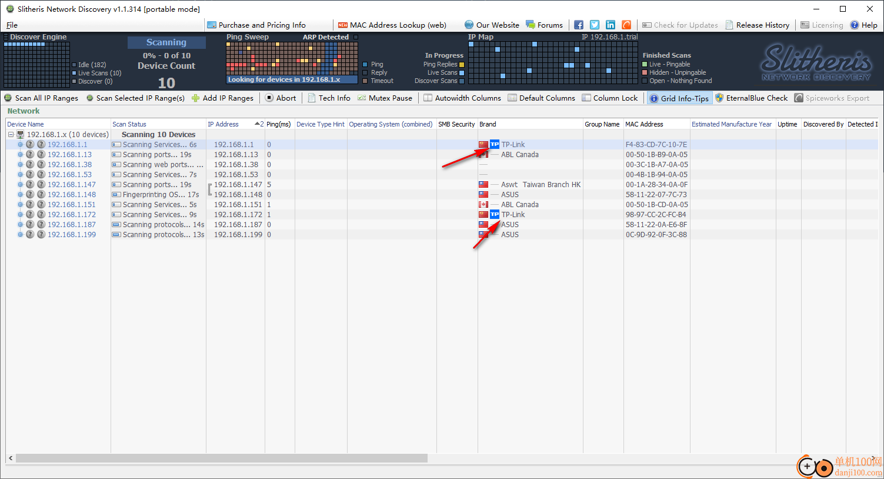Sort by IP Address column header
Viewport: 884px width, 479px height.
(235, 124)
